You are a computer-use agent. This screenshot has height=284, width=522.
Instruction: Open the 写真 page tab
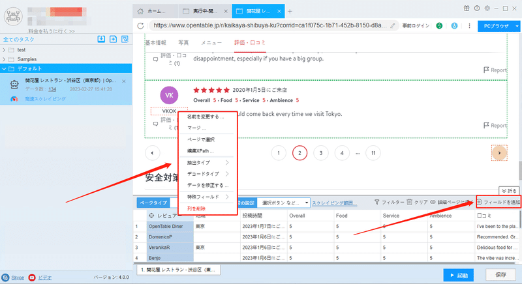pos(183,42)
